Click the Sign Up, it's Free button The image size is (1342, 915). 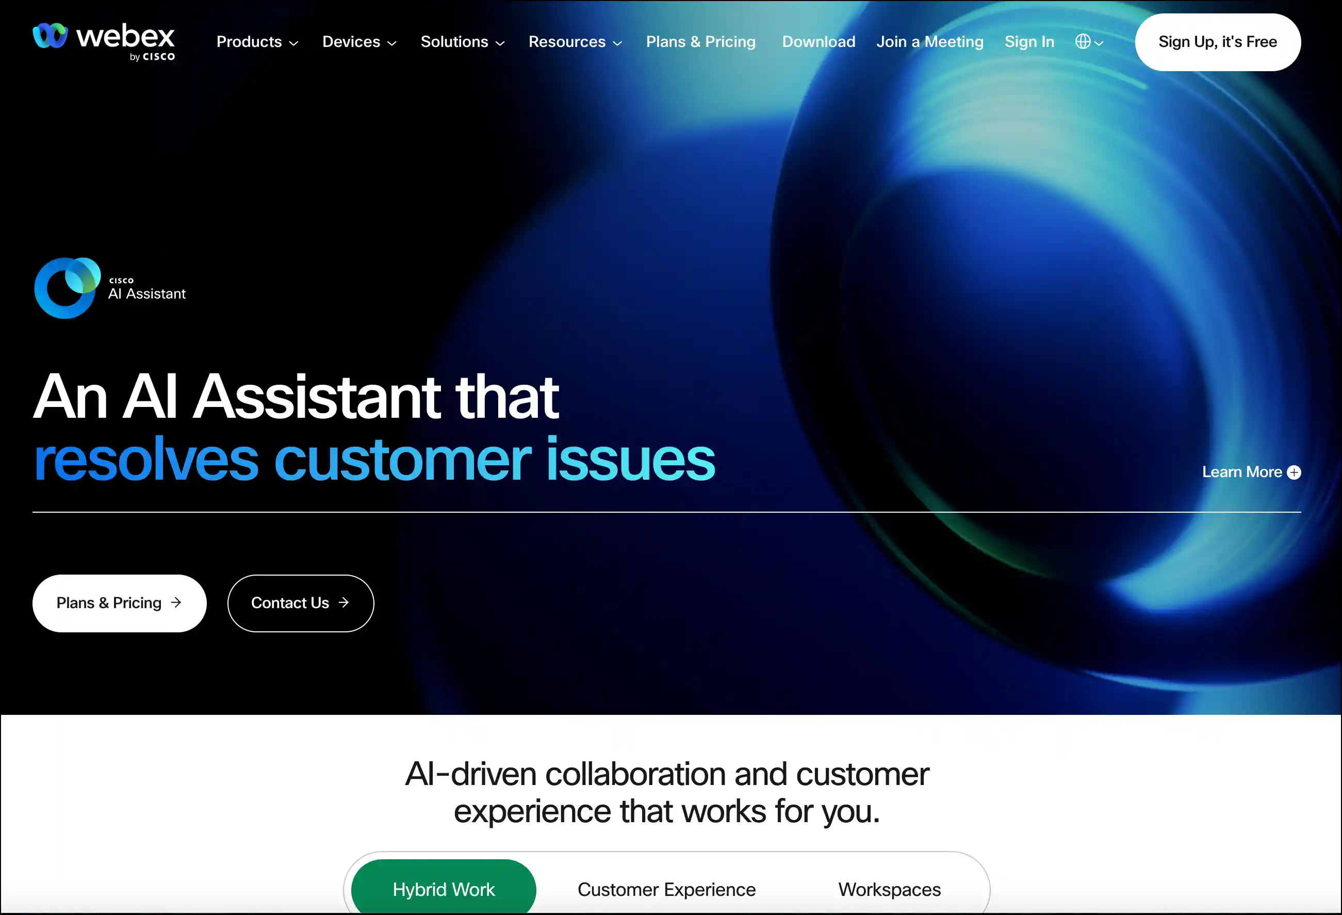[1217, 42]
